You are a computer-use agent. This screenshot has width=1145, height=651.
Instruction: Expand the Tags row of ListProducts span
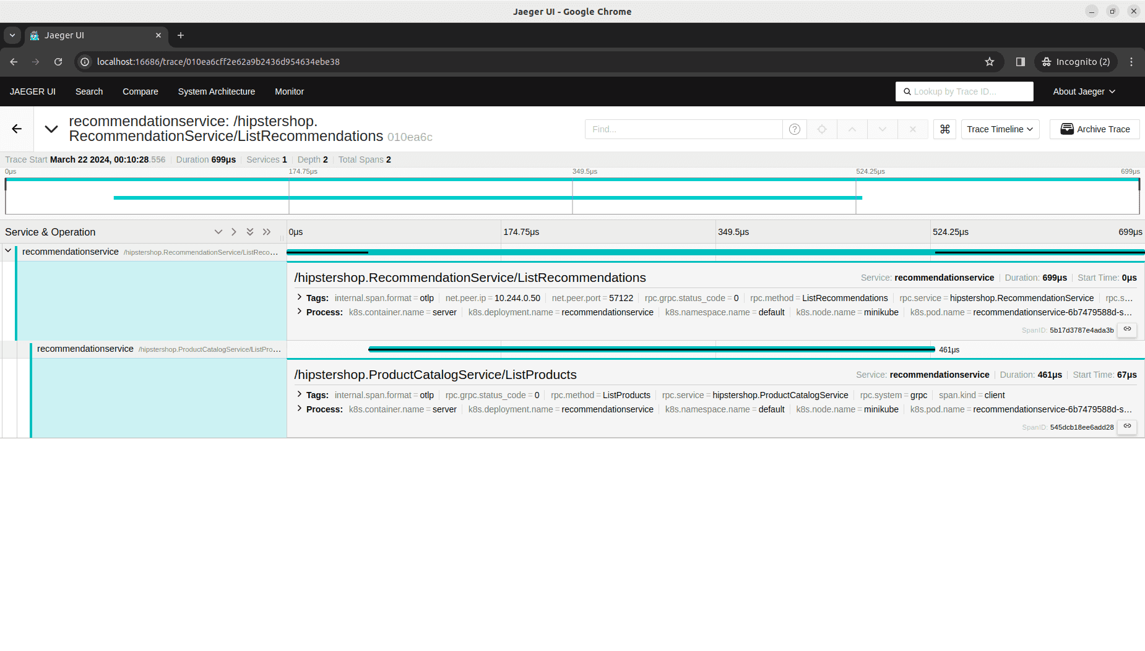299,395
